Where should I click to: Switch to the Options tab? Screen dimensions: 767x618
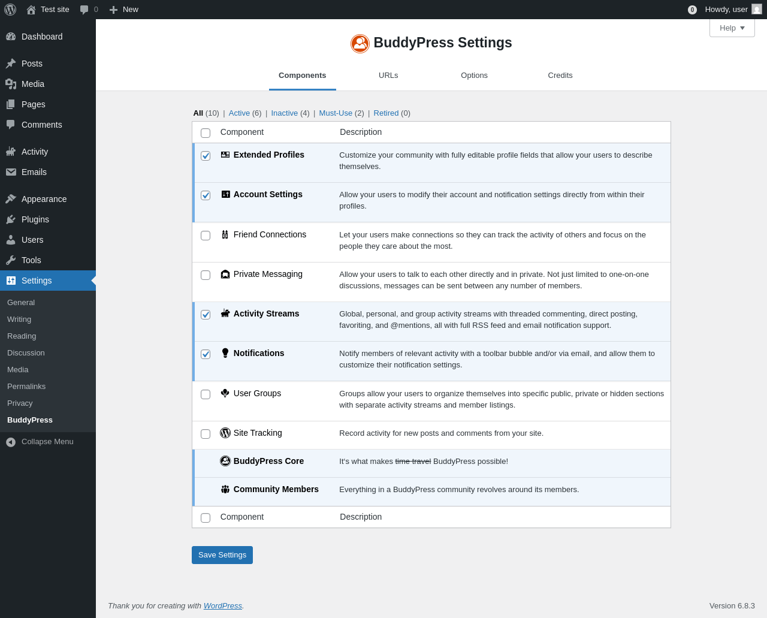pos(474,76)
